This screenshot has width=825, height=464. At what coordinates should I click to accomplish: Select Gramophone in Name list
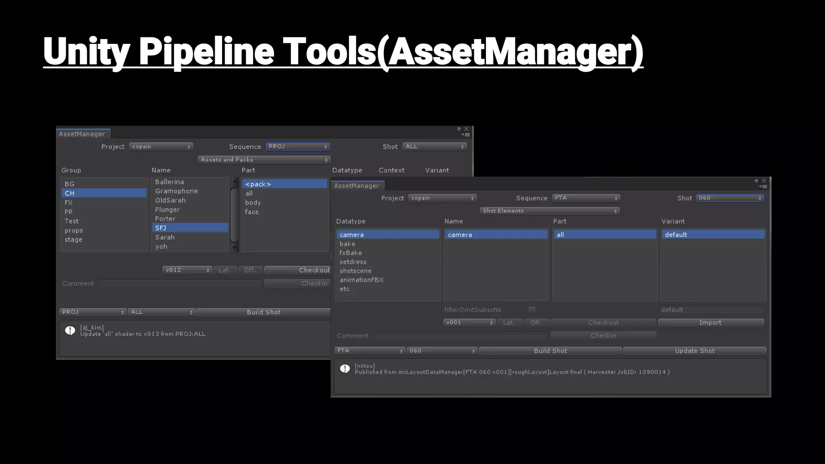tap(190, 191)
